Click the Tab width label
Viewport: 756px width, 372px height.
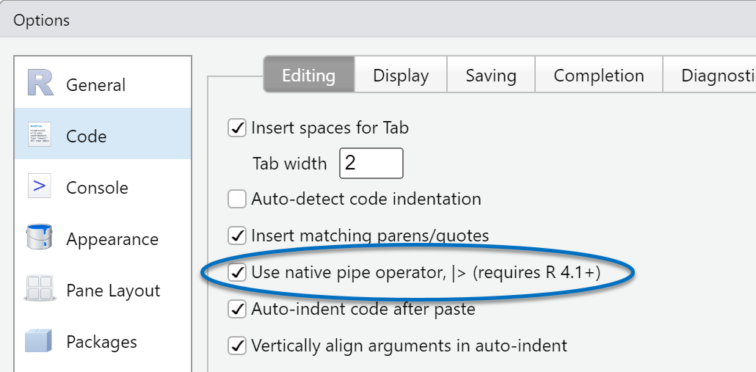pyautogui.click(x=290, y=164)
